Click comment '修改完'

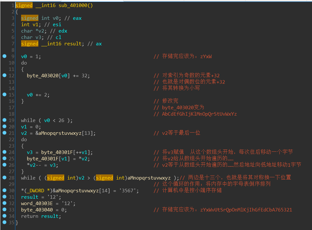166,101
